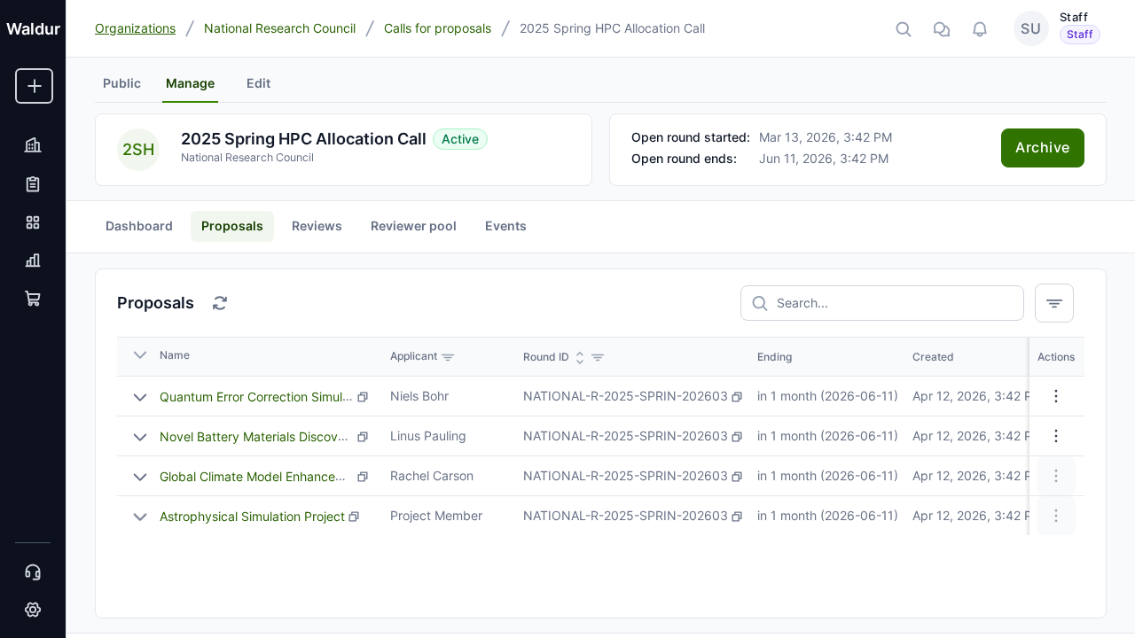
Task: Copy the Quantum Error Correction proposal name
Action: point(363,397)
